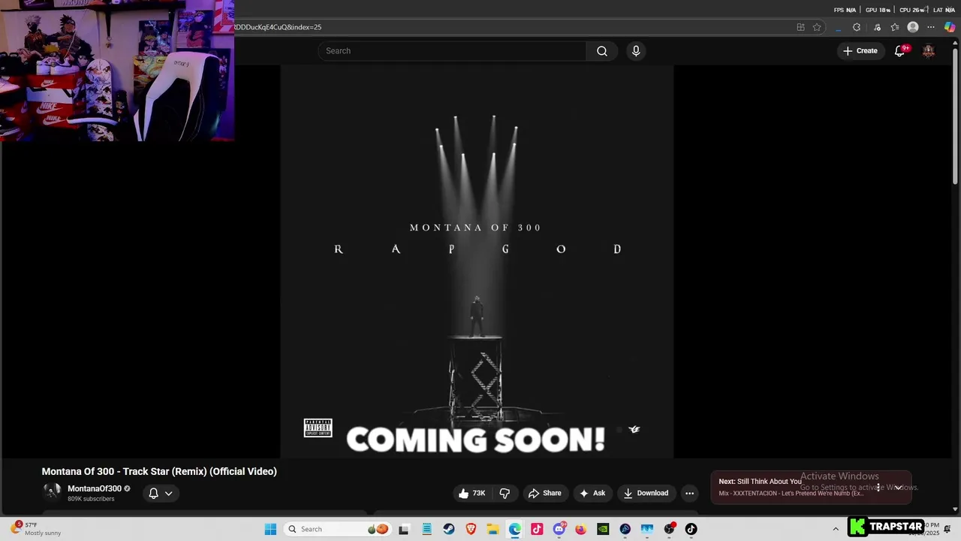Open Edge favorites list icon
Viewport: 961px width, 541px height.
895,27
